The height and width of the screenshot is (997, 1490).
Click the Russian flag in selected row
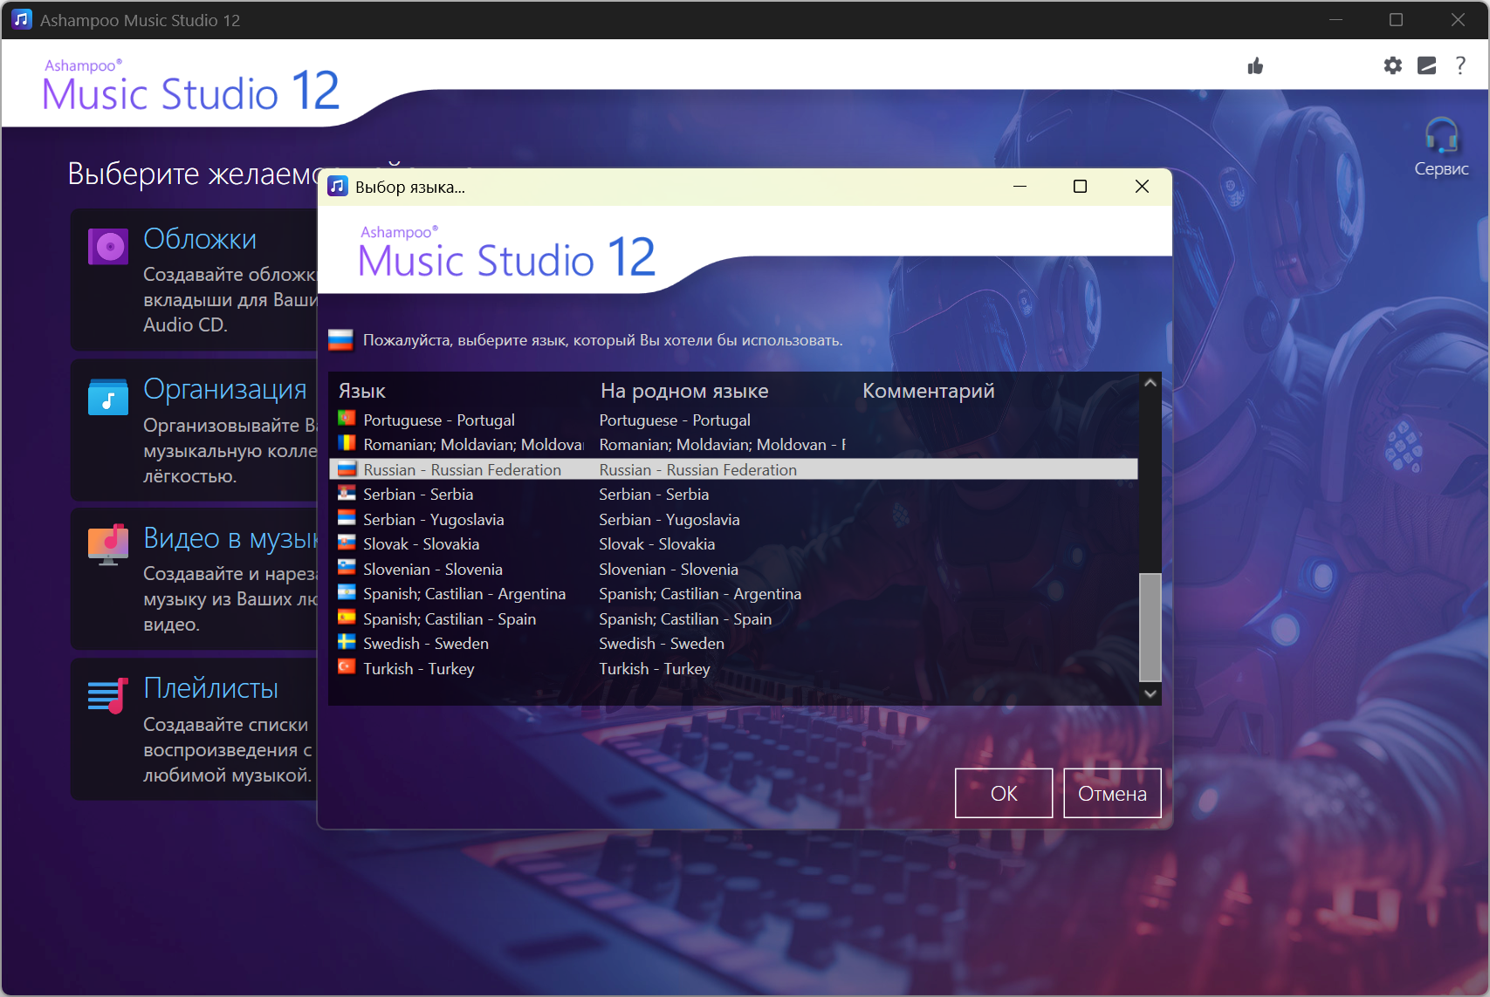[x=347, y=468]
